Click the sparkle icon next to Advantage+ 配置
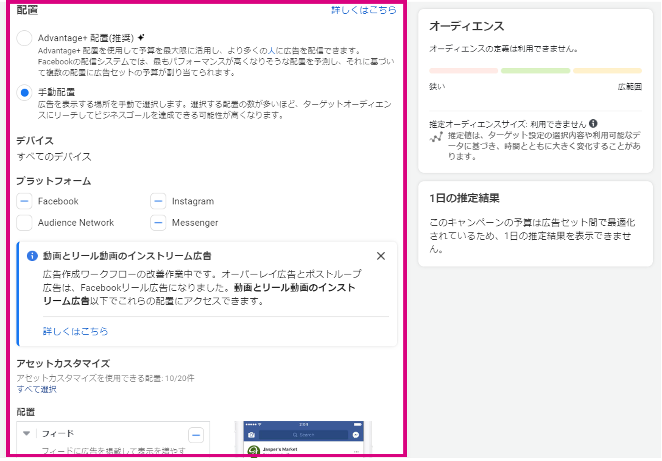The image size is (662, 461). [x=141, y=37]
